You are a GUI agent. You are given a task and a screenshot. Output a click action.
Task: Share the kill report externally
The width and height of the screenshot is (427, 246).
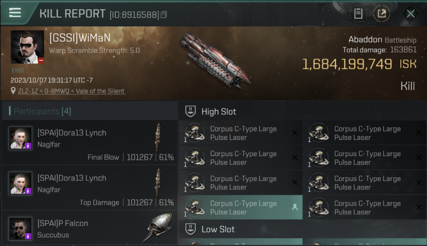click(381, 14)
